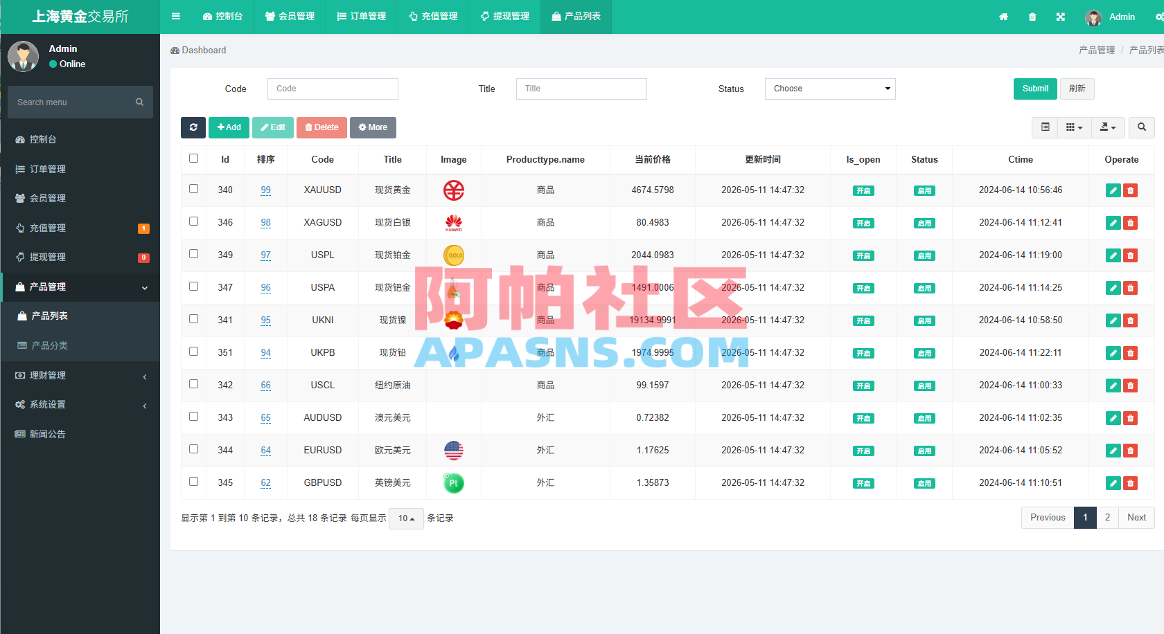Edit row 345 GBPUSD with pencil icon
The image size is (1164, 634).
pos(1113,483)
